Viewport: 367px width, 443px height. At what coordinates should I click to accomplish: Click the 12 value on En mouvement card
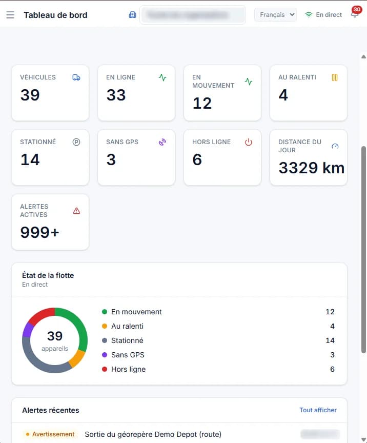(x=202, y=103)
